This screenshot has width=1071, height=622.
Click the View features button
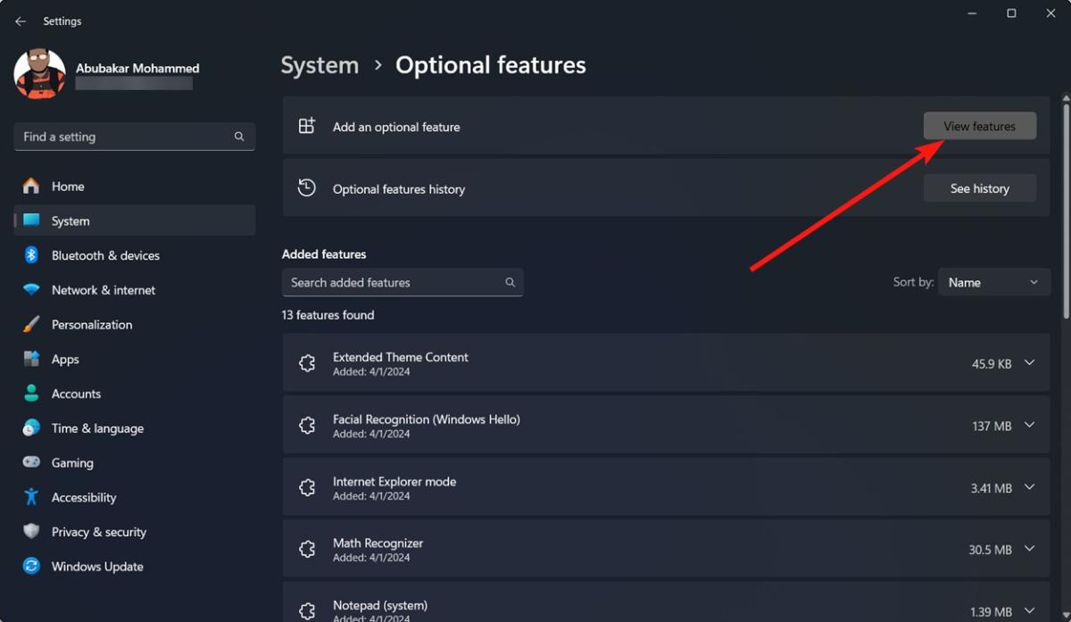[979, 126]
